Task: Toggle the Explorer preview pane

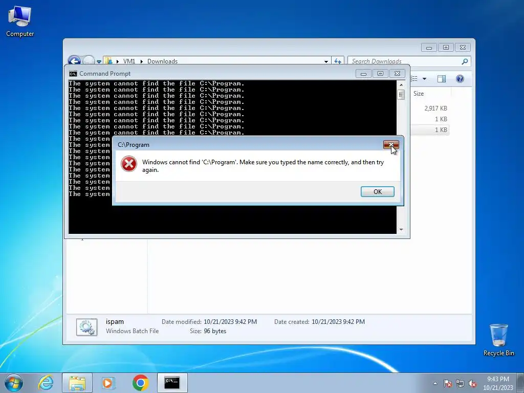Action: coord(442,79)
